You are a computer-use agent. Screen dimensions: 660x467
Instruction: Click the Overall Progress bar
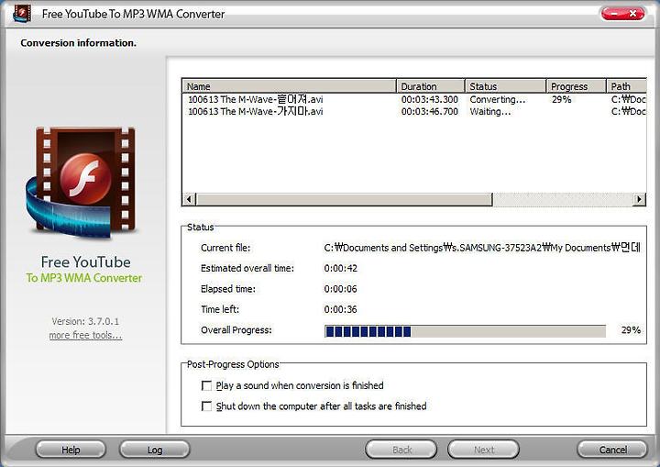pyautogui.click(x=465, y=331)
